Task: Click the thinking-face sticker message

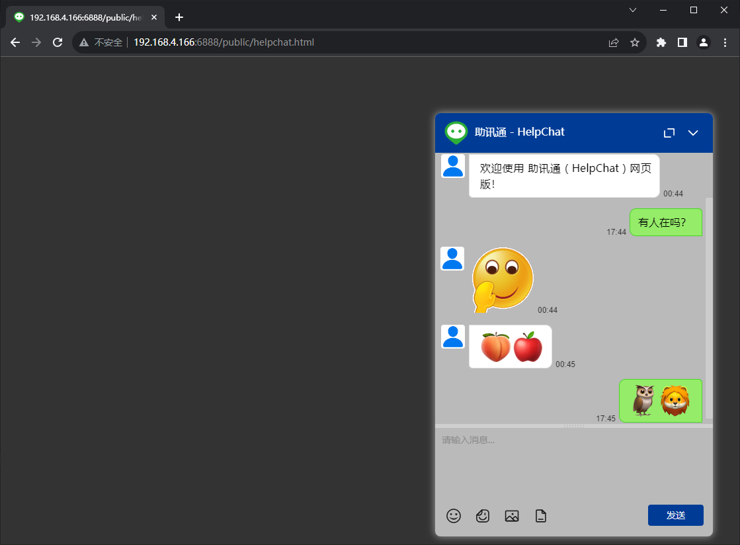Action: point(503,280)
